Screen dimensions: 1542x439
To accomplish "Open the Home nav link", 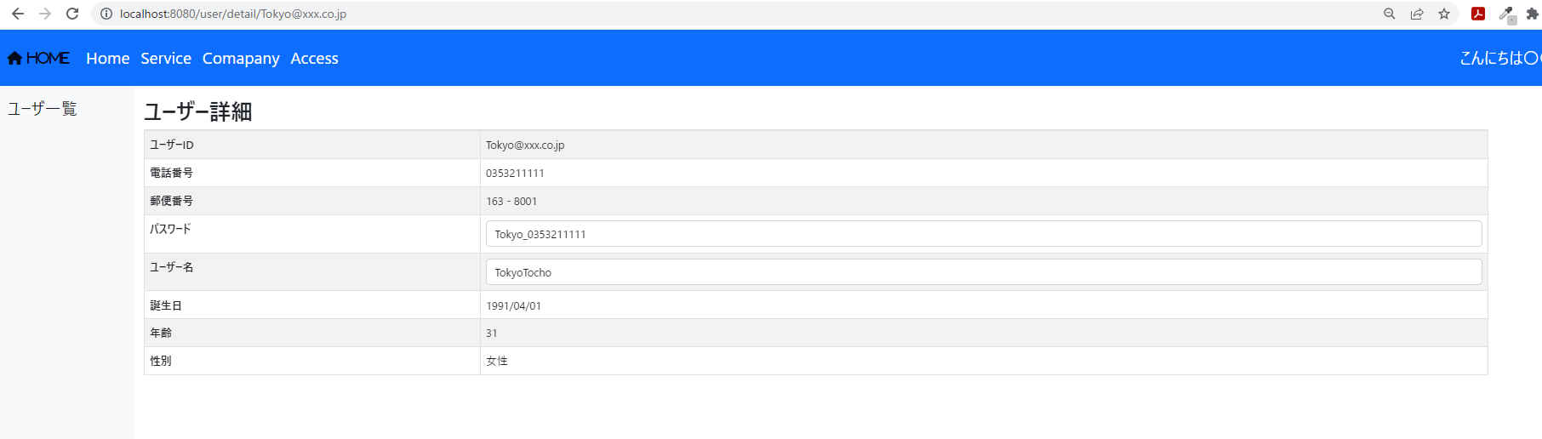I will 108,58.
